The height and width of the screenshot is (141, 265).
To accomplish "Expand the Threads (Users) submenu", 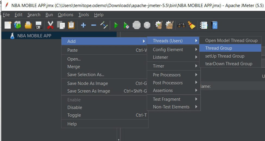I will pyautogui.click(x=173, y=41).
